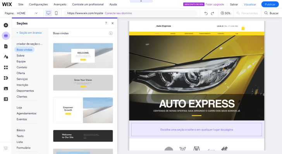Click the Add Elements plus icon in sidebar

click(x=6, y=25)
